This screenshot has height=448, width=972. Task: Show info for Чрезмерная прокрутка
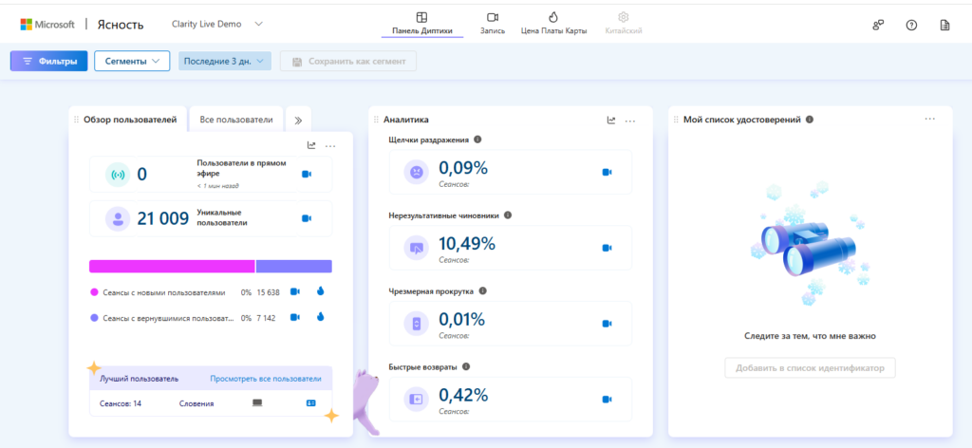coord(483,290)
